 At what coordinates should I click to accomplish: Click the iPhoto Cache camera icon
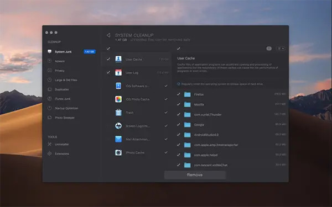click(x=118, y=152)
